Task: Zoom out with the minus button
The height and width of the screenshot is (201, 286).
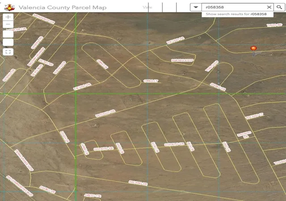Action: tap(8, 24)
